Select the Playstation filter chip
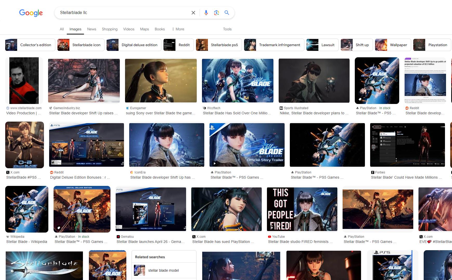The image size is (452, 280). tap(432, 45)
